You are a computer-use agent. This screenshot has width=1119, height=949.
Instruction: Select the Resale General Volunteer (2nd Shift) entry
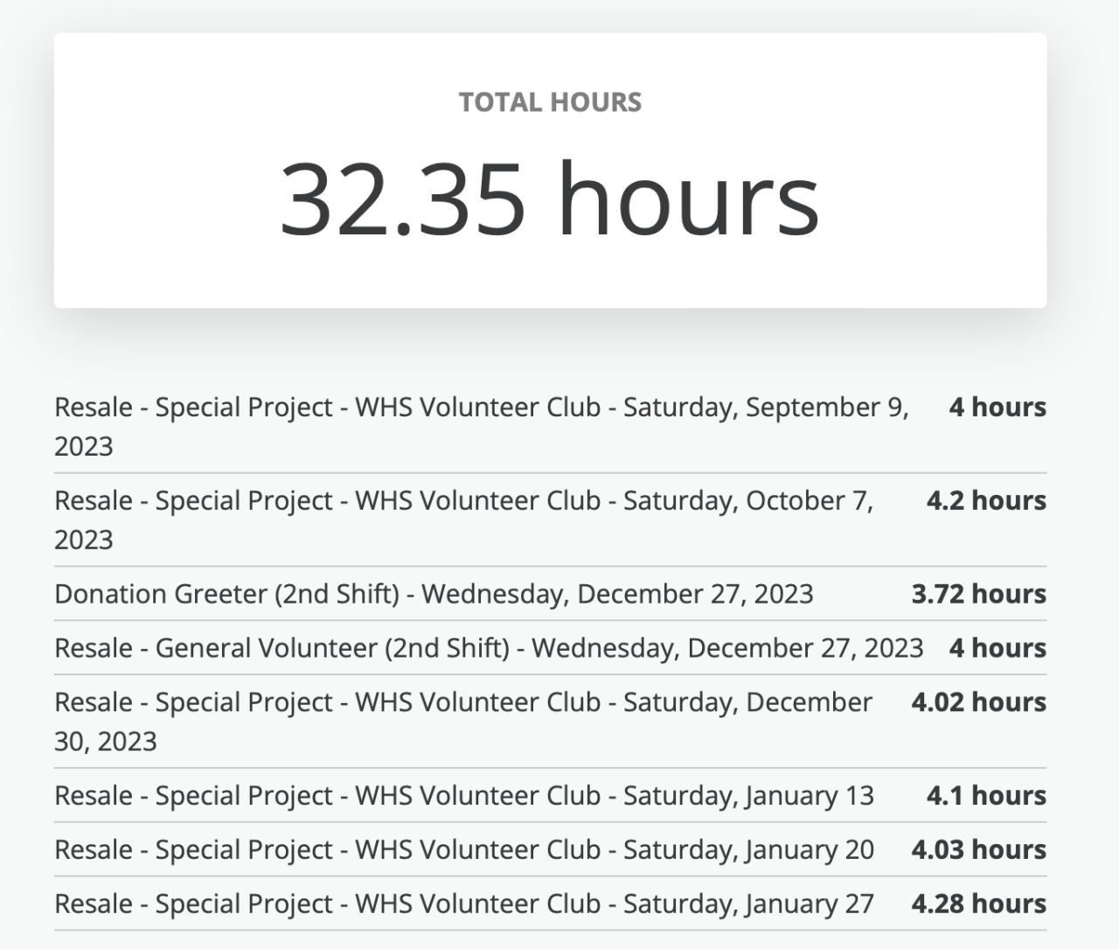(x=488, y=648)
